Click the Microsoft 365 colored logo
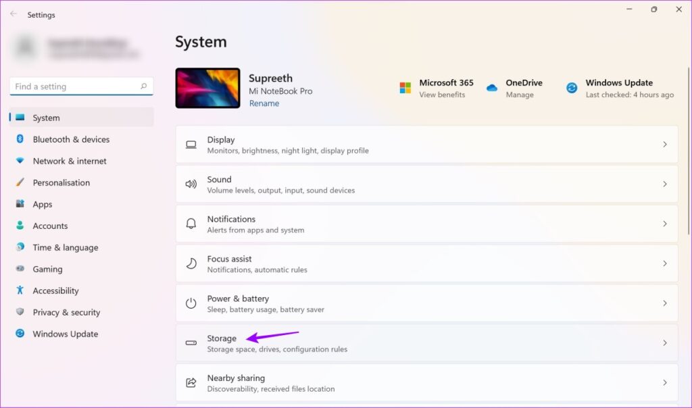Viewport: 692px width, 408px height. pos(405,88)
